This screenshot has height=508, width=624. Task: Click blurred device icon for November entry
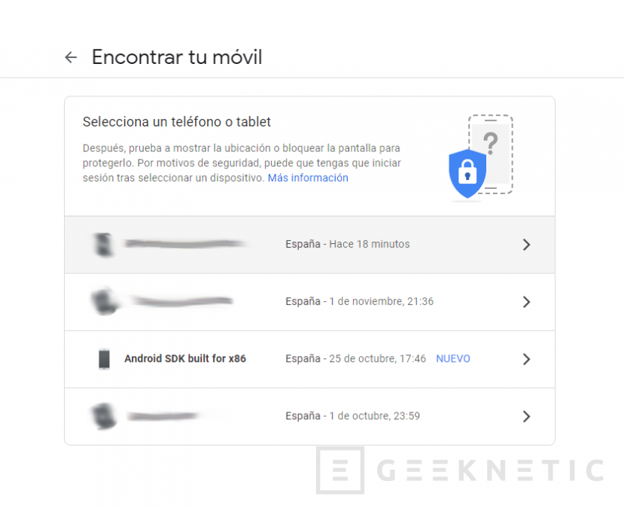coord(105,301)
